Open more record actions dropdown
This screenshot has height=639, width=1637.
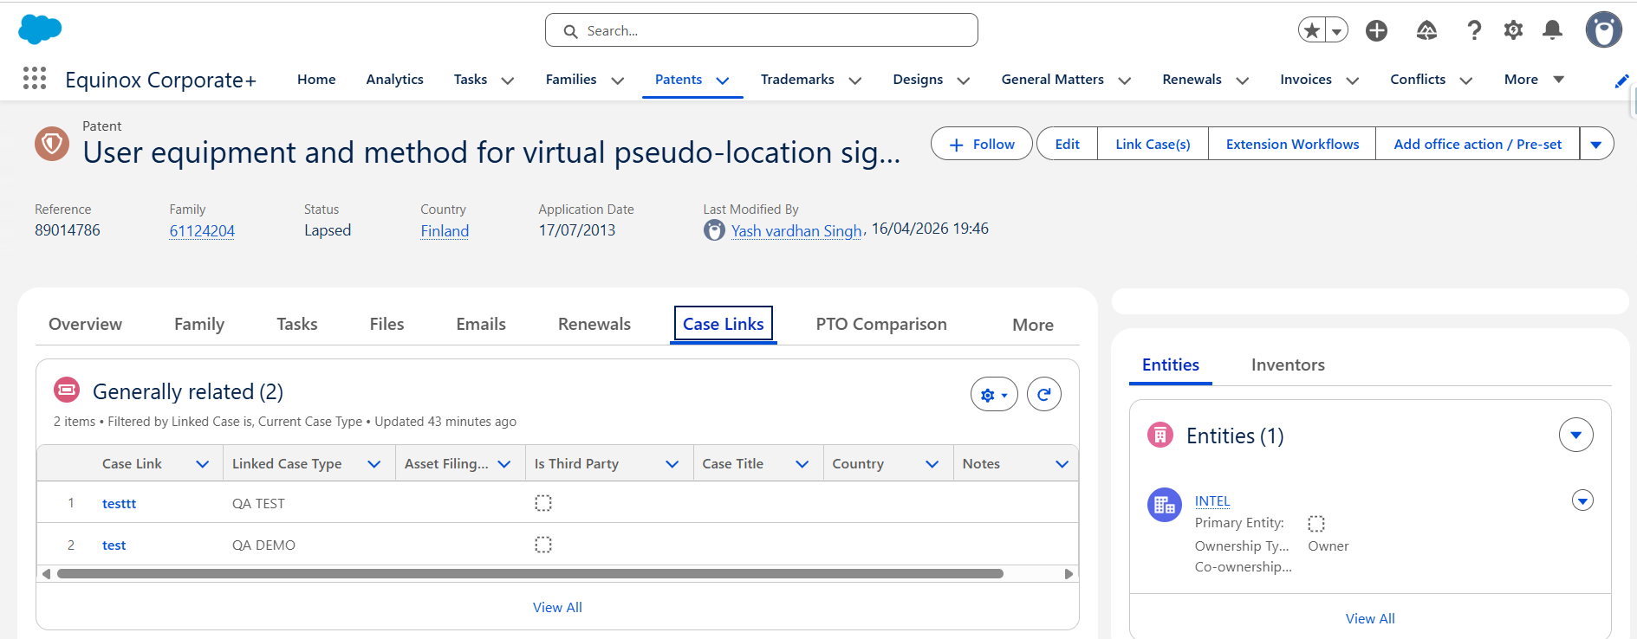coord(1596,144)
